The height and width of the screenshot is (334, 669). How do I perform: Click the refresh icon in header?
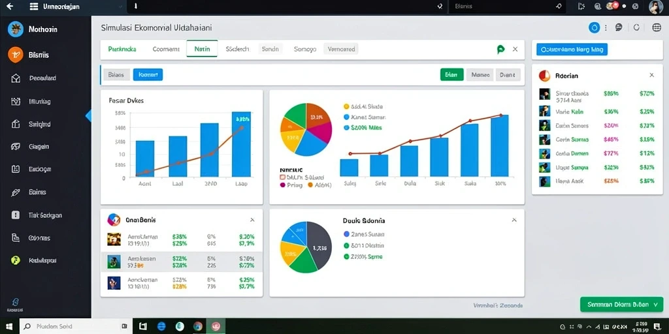coord(636,27)
